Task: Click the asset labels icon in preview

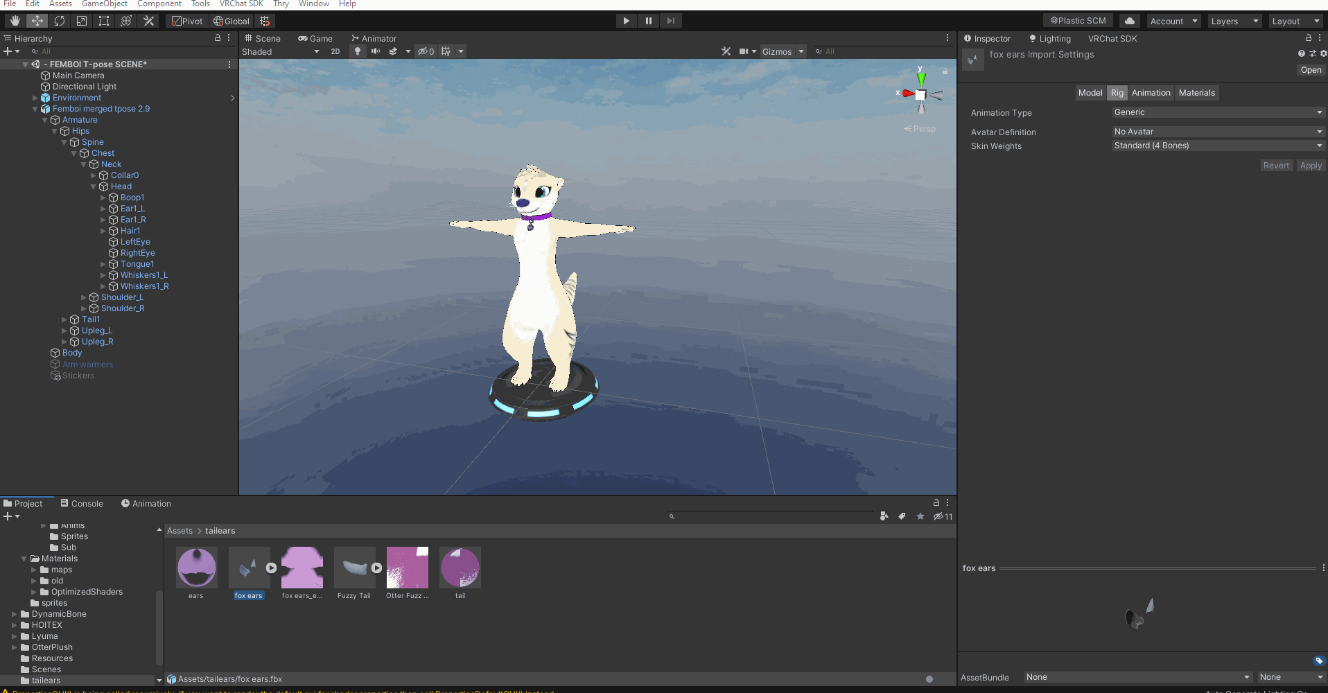Action: point(1319,661)
